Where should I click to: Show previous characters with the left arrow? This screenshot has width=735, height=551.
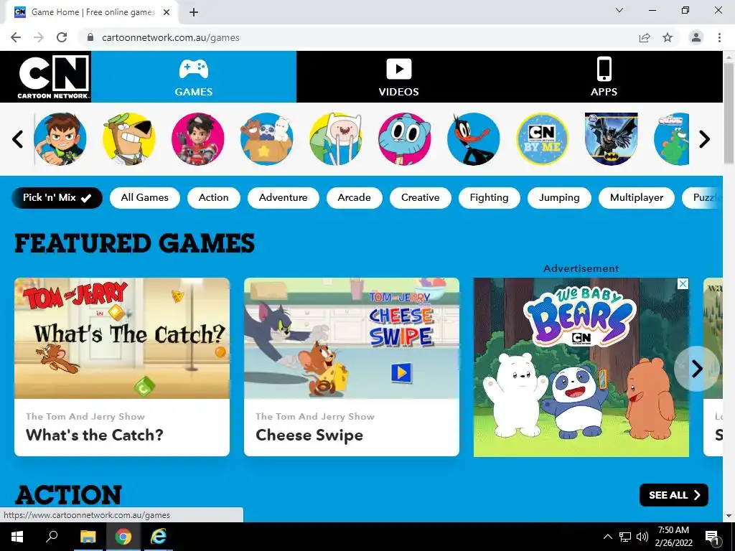18,139
